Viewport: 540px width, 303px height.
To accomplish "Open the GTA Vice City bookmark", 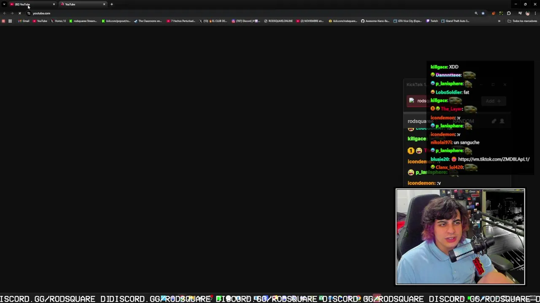I will [408, 21].
